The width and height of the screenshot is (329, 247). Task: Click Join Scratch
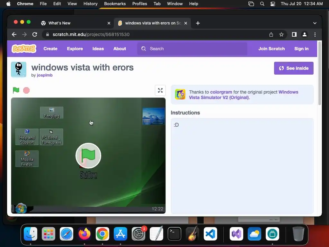[271, 49]
